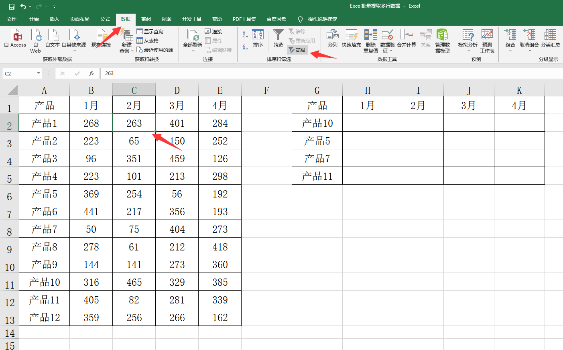563x350 pixels.
Task: Expand the 组合 group dropdown
Action: (510, 51)
